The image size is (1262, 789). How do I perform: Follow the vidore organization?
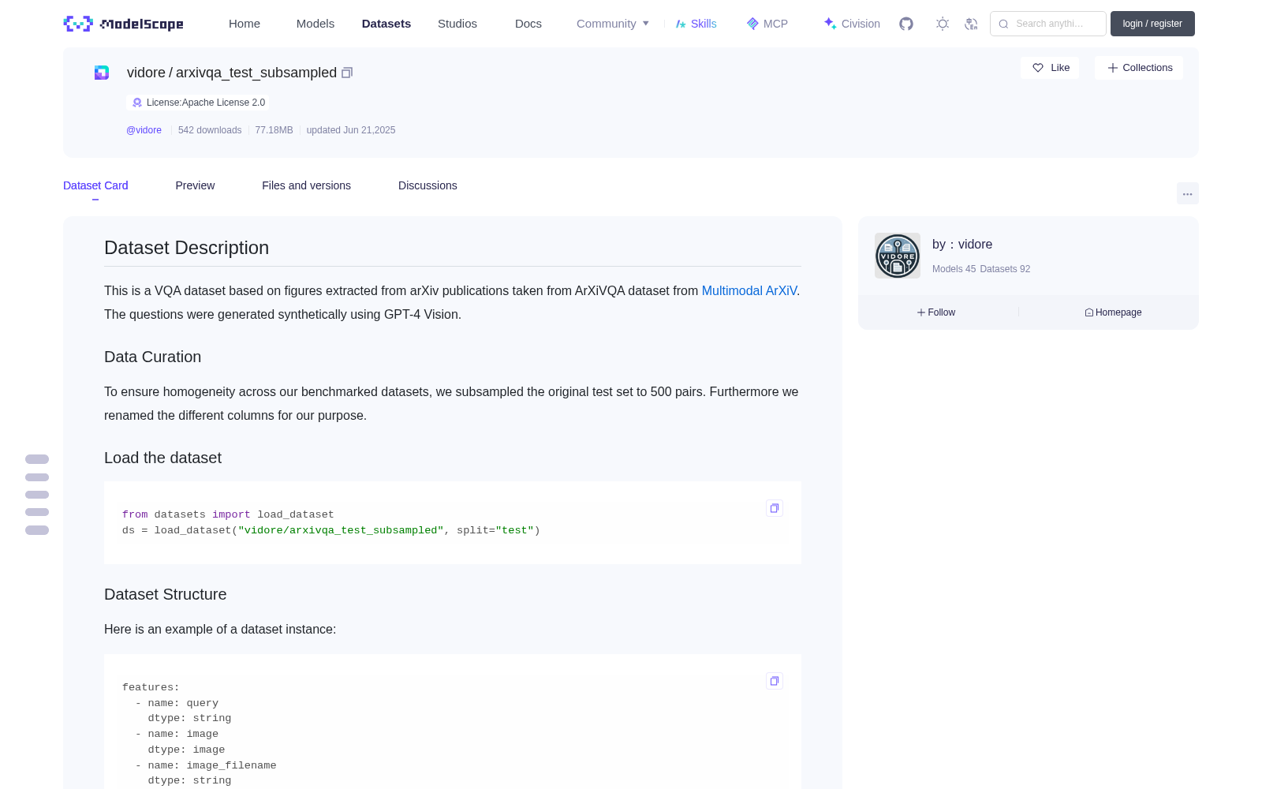click(936, 312)
